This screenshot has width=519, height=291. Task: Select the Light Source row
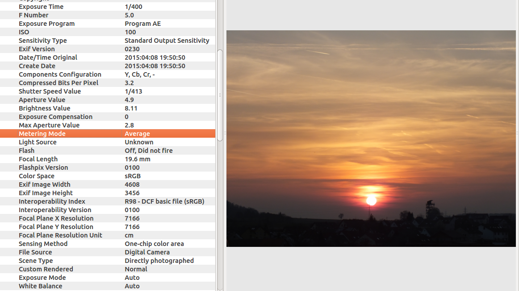pyautogui.click(x=108, y=142)
